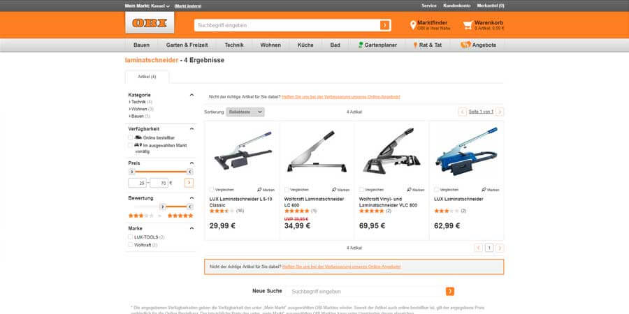
Task: Click the OBI logo
Action: point(150,23)
